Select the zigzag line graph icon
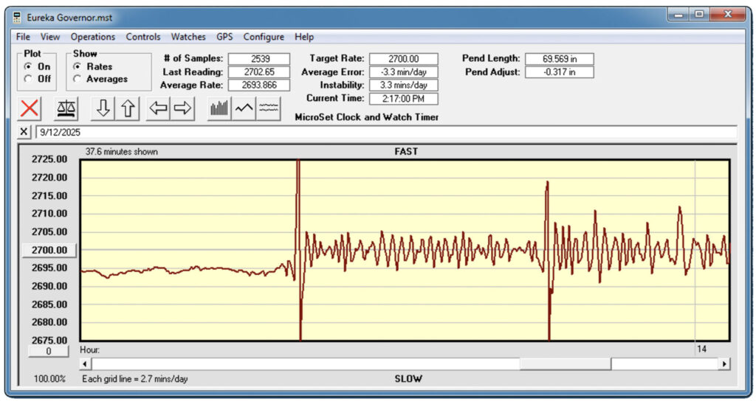The image size is (756, 401). (244, 108)
